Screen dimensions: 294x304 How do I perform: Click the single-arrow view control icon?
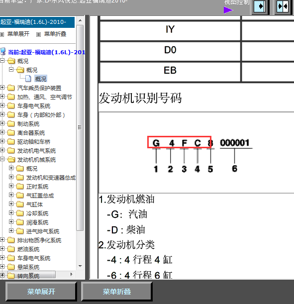point(260,6)
